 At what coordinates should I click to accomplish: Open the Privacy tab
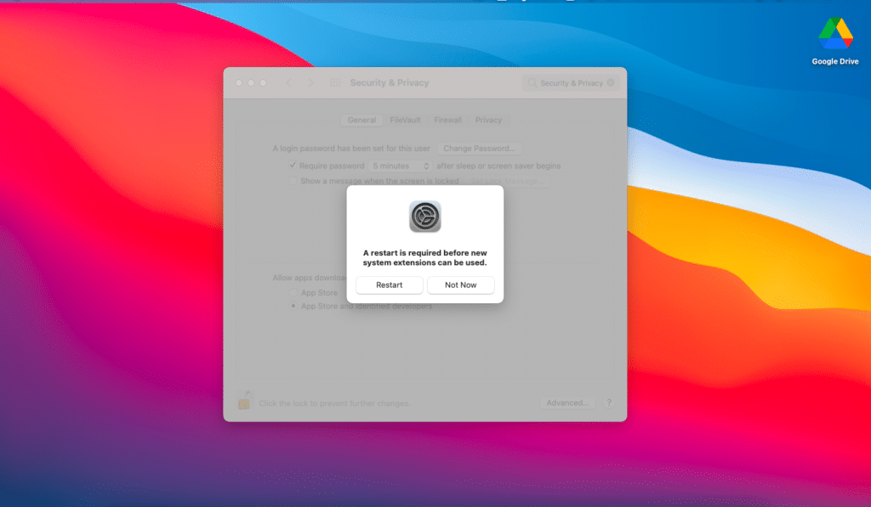click(x=488, y=120)
